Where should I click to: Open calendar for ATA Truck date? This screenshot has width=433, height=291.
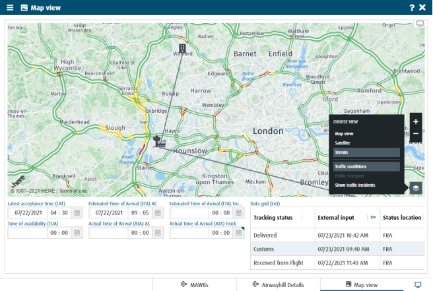tap(239, 233)
